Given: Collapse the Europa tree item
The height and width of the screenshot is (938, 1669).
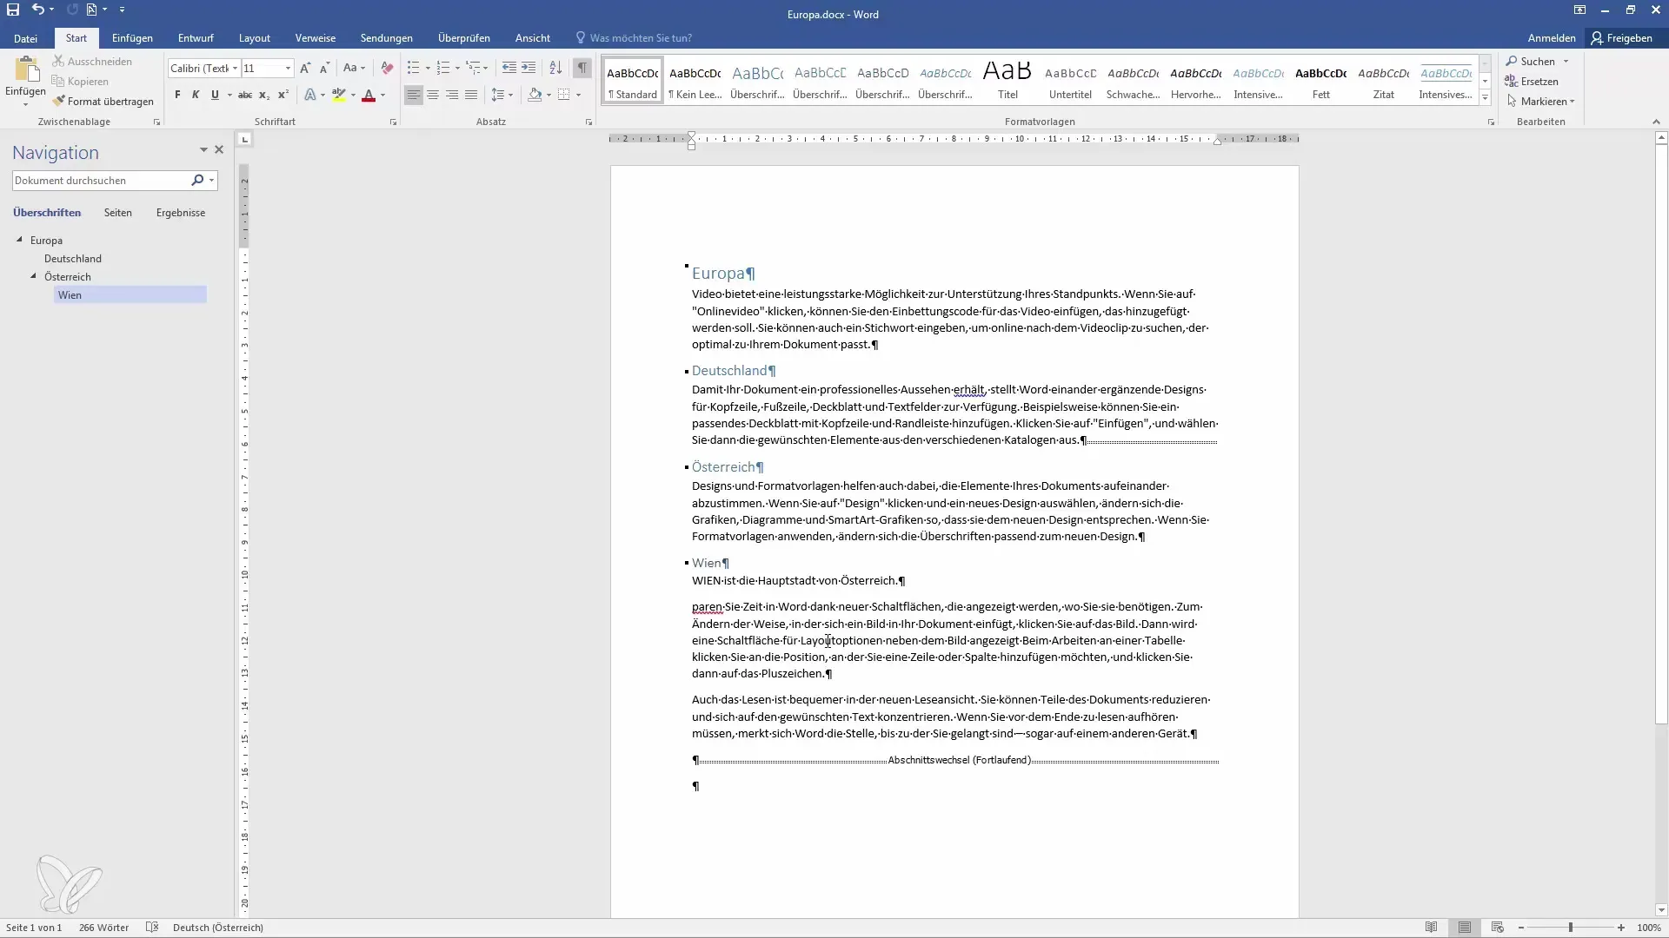Looking at the screenshot, I should [19, 240].
